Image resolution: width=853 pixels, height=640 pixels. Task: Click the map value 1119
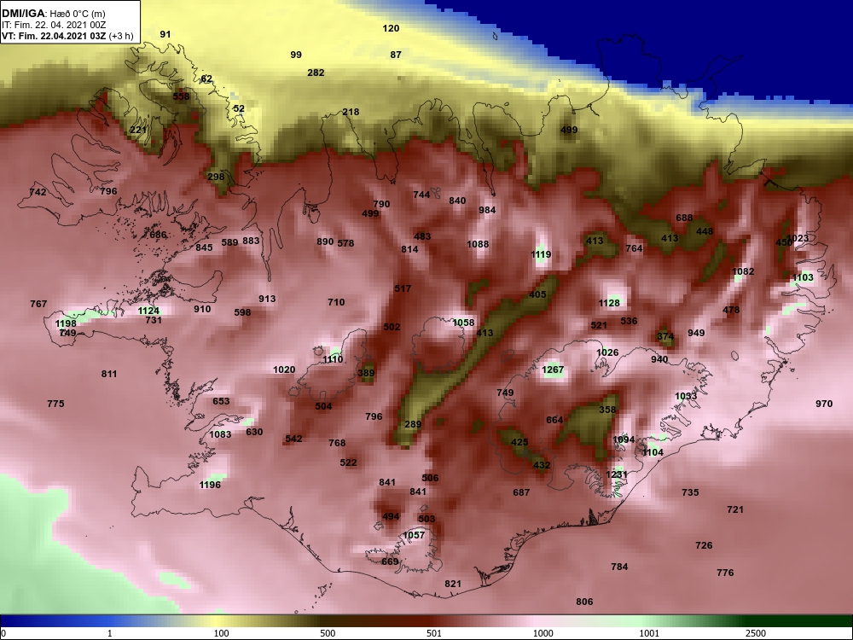pyautogui.click(x=541, y=254)
